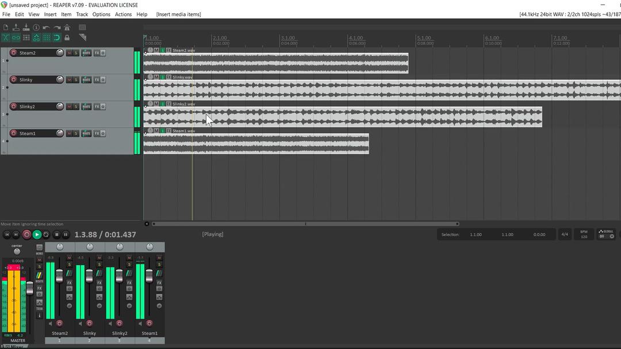Redo using the toolbar arrow icon
Image resolution: width=621 pixels, height=349 pixels.
[x=56, y=26]
